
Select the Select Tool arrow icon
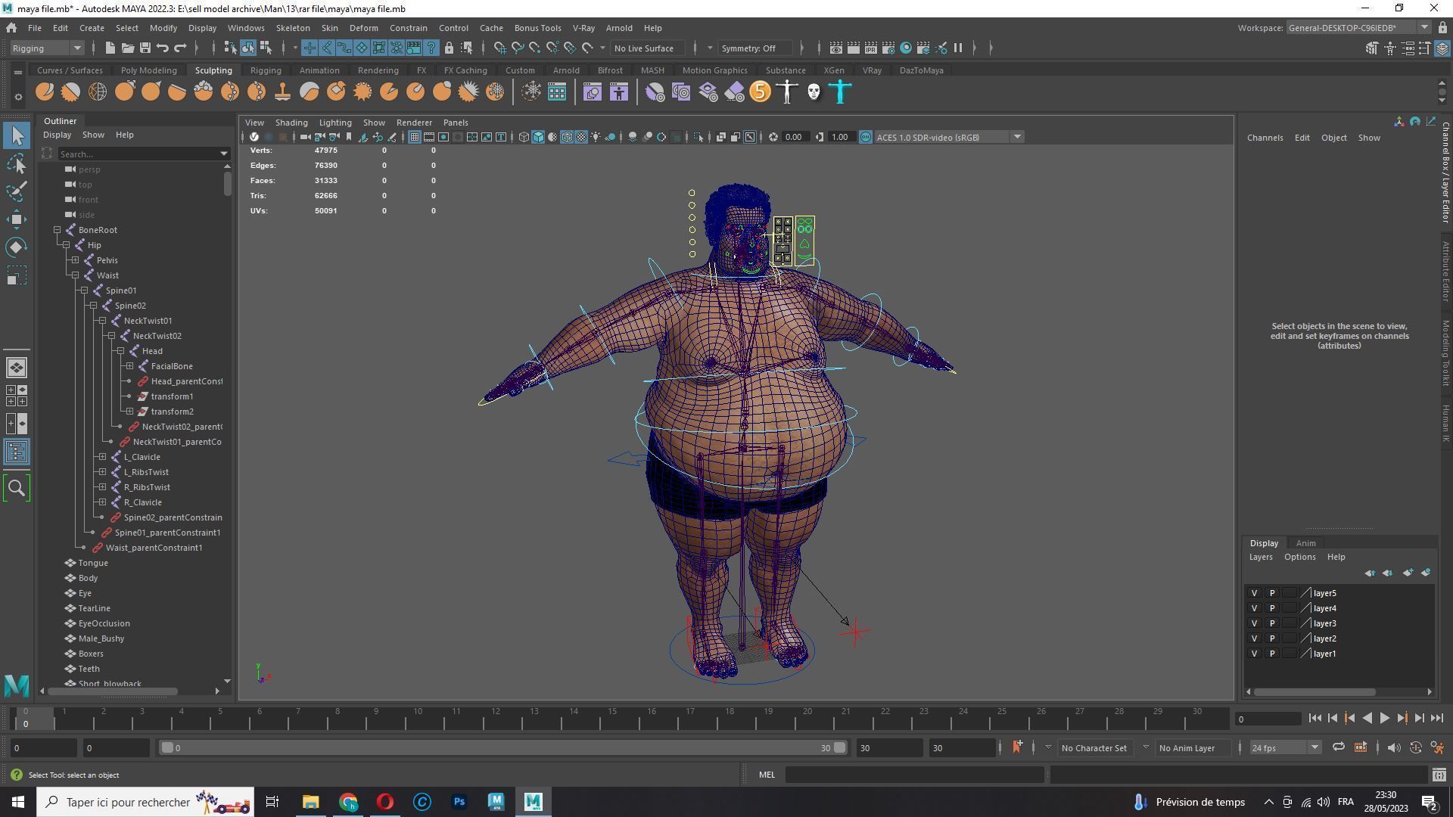17,136
